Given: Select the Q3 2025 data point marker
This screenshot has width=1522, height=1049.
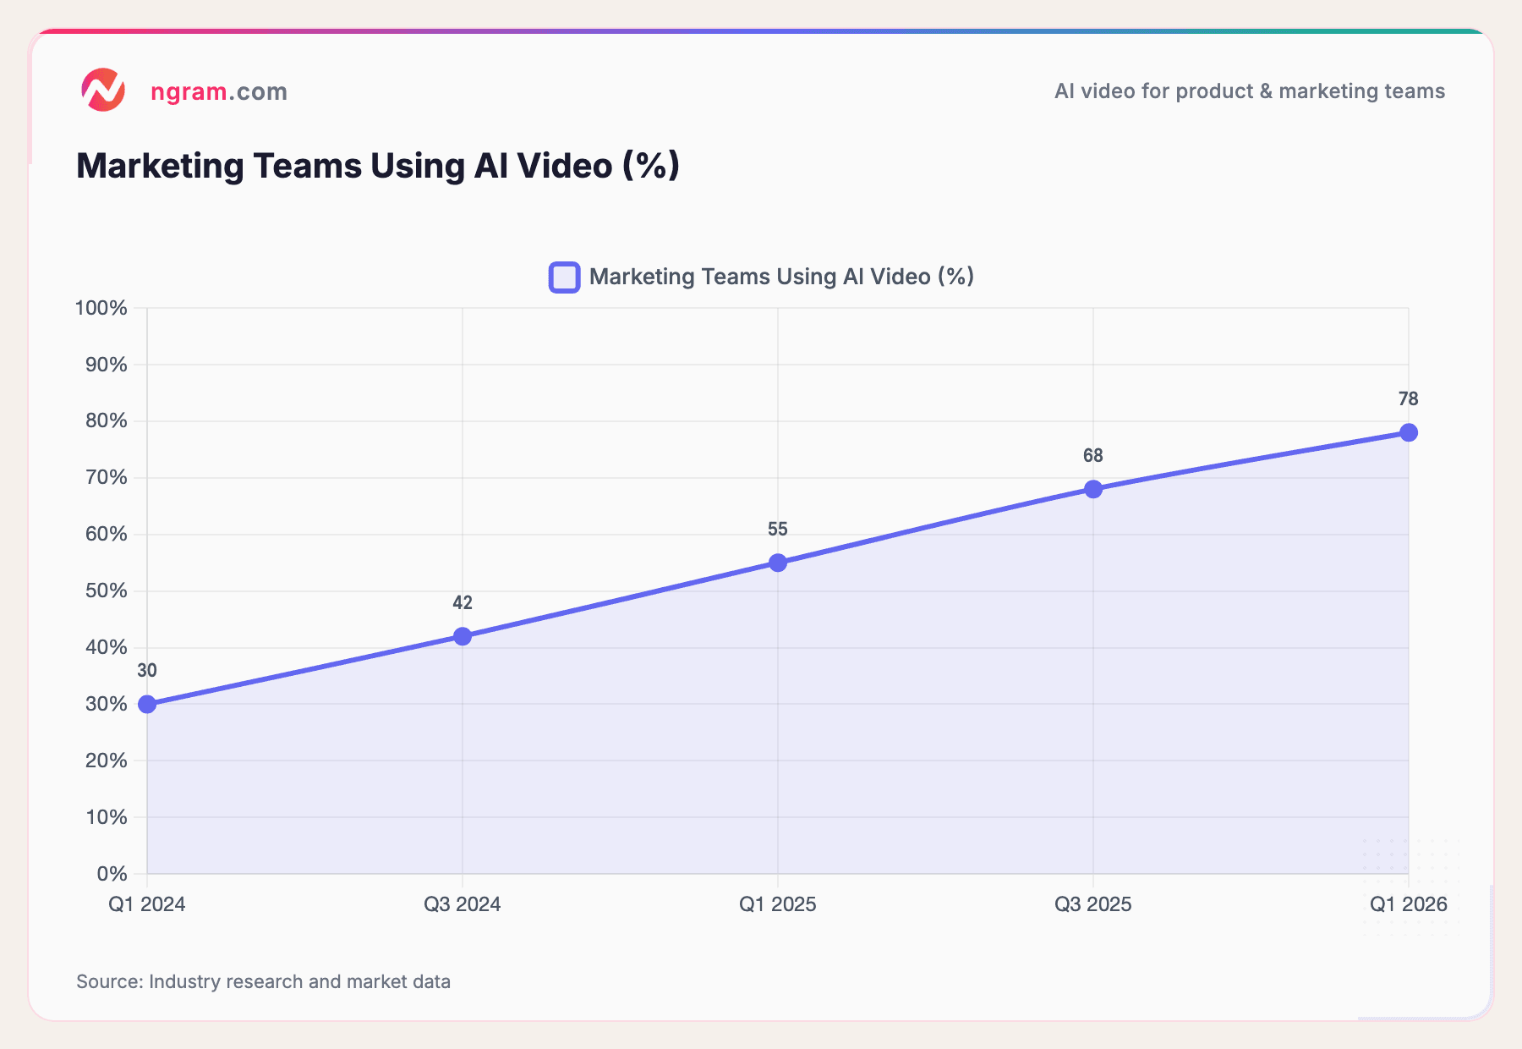Looking at the screenshot, I should coord(1093,487).
